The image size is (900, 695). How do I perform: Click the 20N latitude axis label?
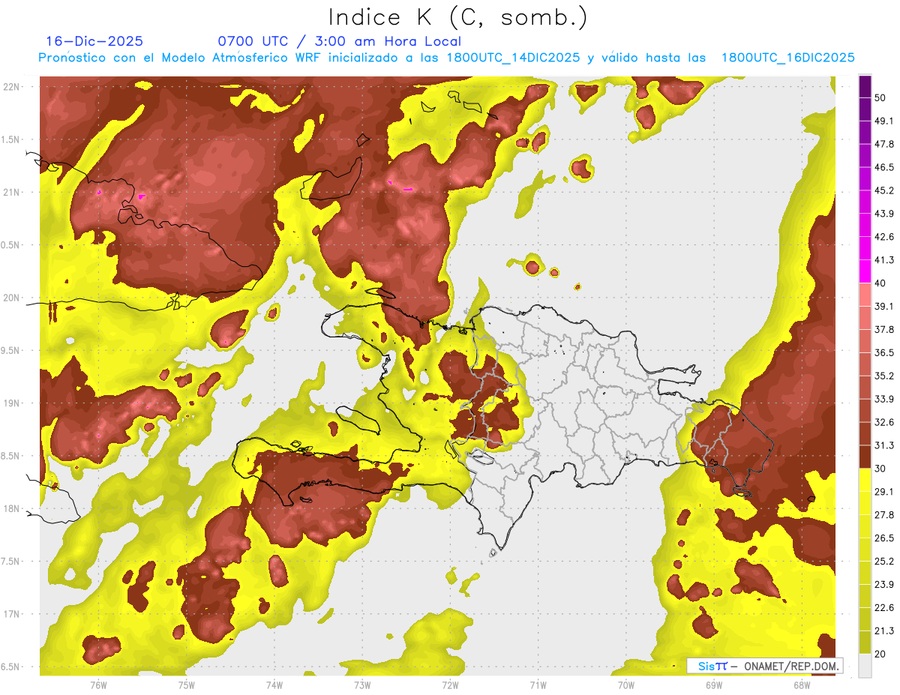tap(11, 298)
